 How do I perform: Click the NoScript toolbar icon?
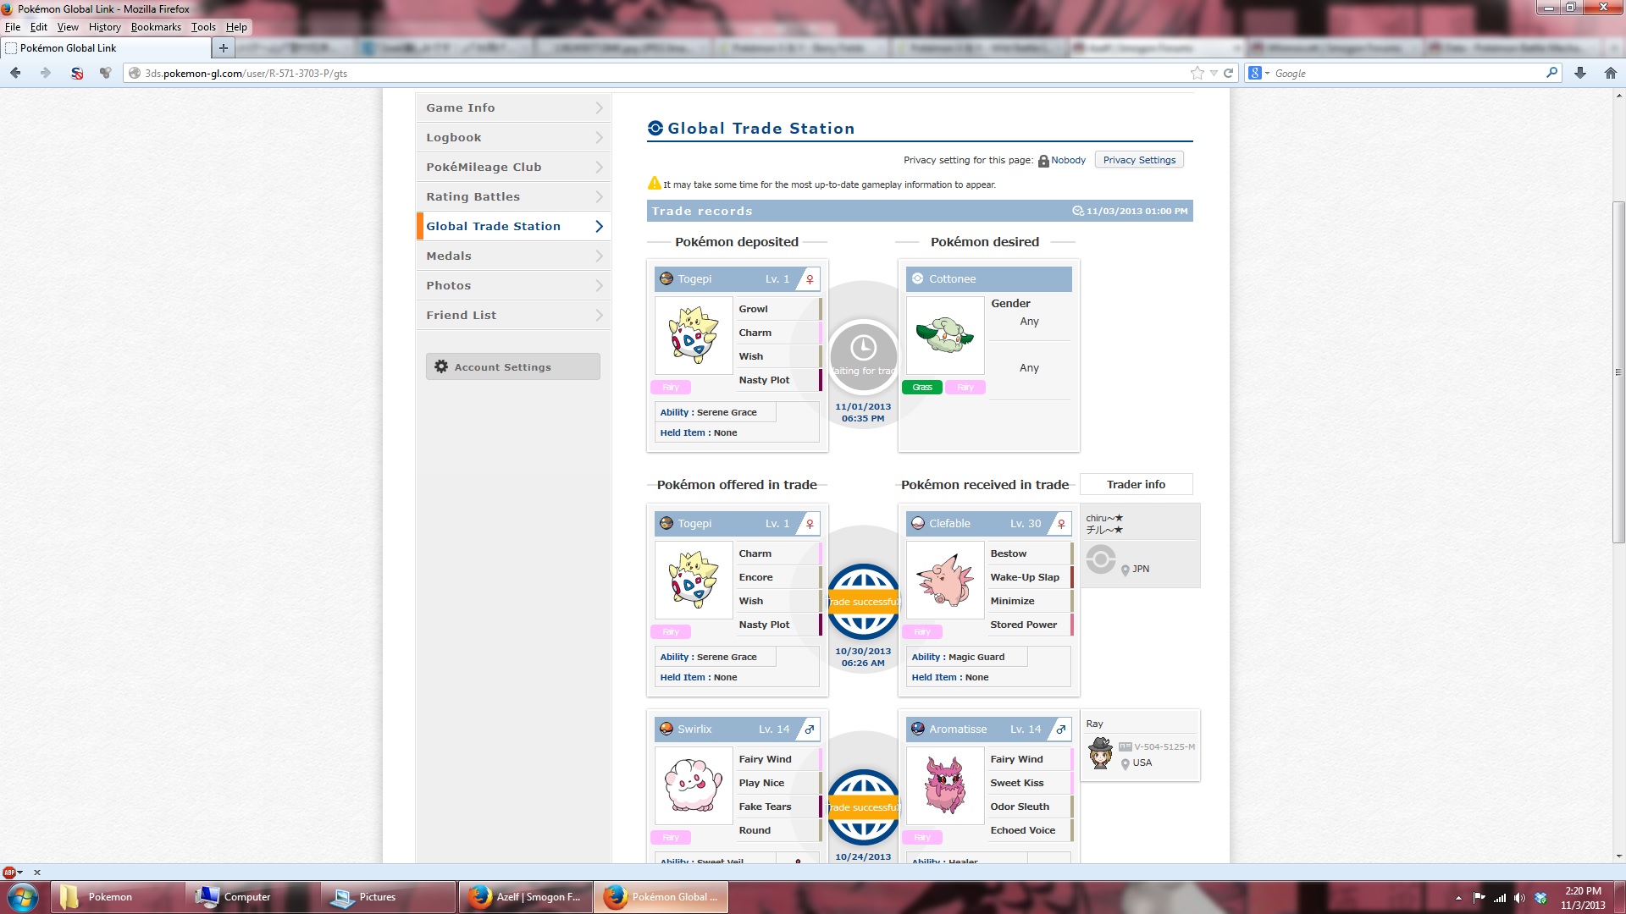pos(77,74)
